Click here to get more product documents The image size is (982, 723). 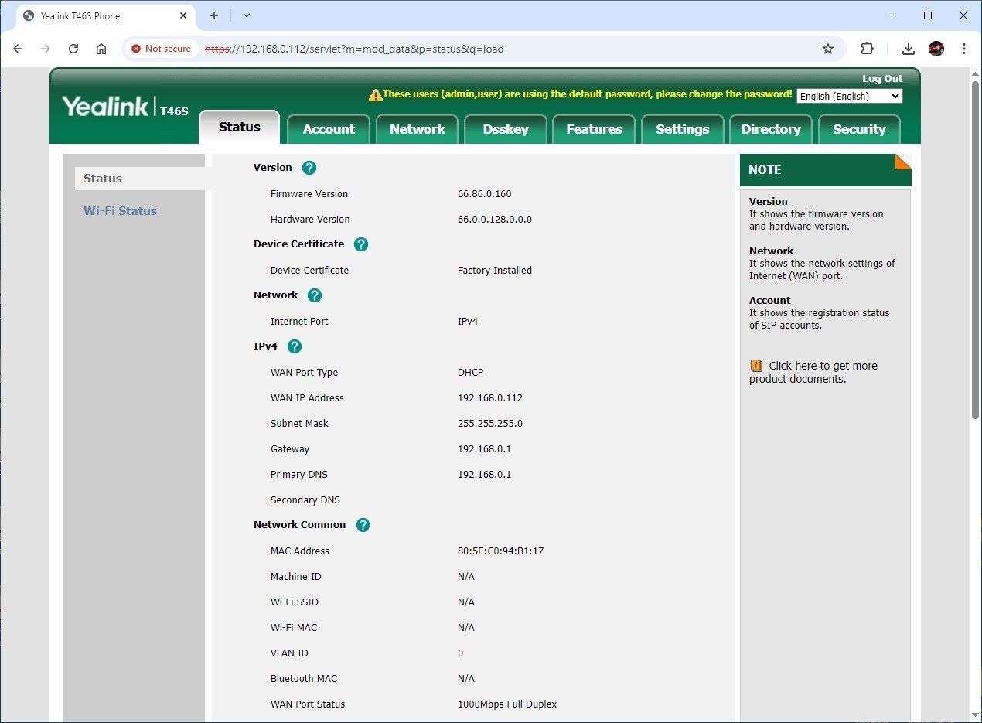tap(813, 372)
